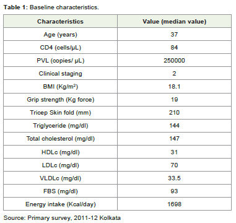Click the Tricep Skin fold value 210

[174, 113]
